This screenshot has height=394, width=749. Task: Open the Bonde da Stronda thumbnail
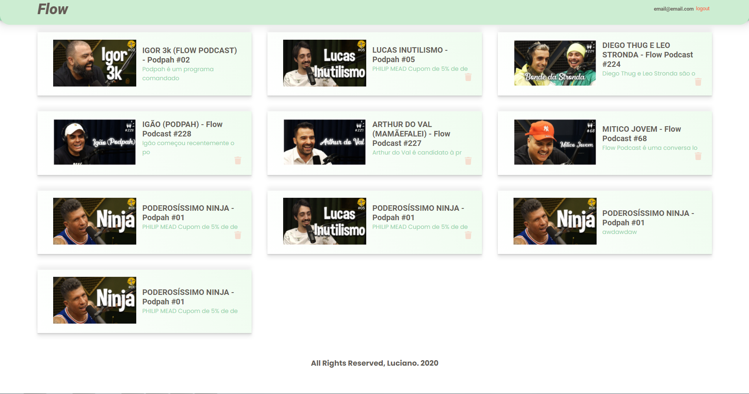(555, 63)
